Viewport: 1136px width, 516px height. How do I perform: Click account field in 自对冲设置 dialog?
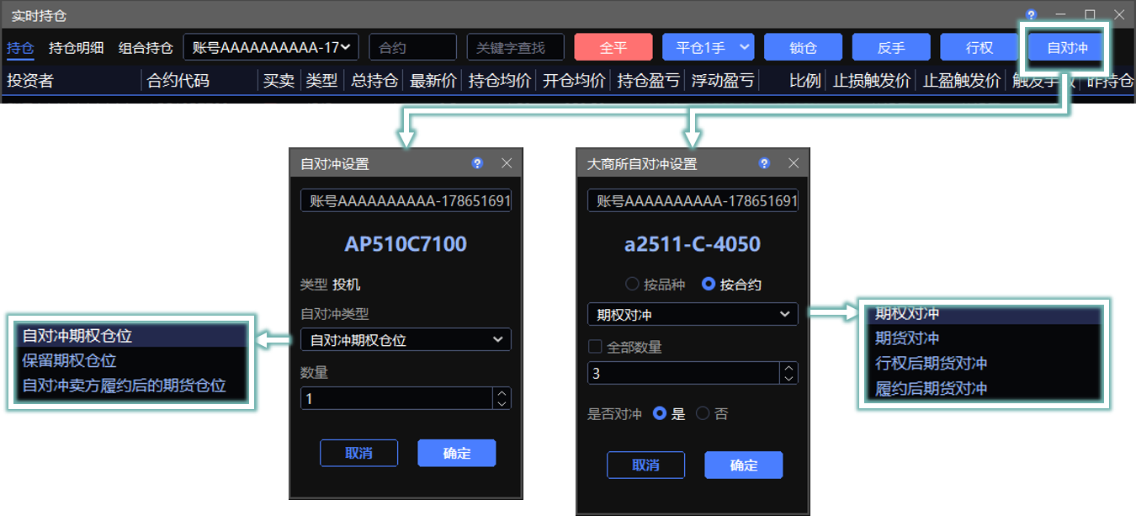(406, 200)
